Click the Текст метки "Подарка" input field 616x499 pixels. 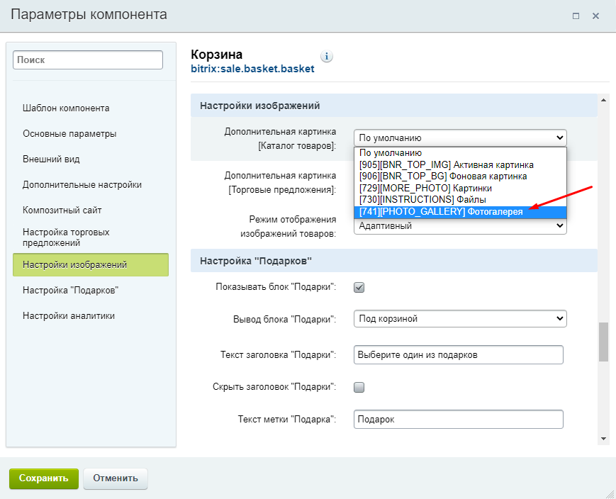tap(459, 419)
